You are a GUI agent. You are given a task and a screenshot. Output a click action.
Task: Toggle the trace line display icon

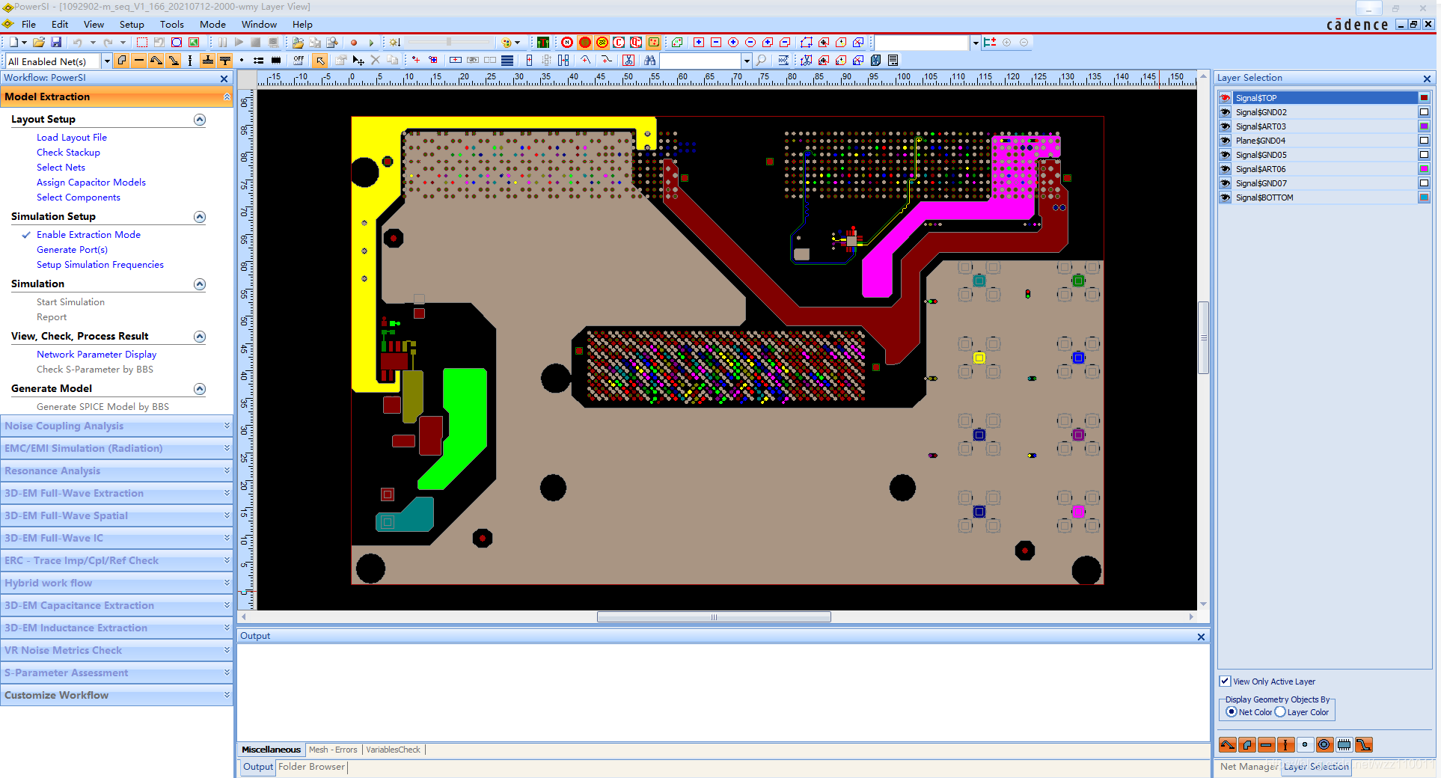(x=139, y=61)
